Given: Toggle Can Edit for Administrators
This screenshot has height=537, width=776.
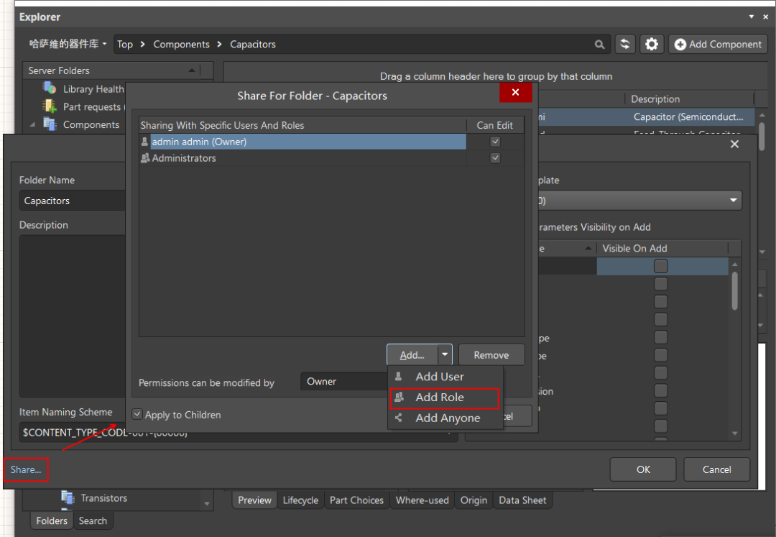Looking at the screenshot, I should (x=495, y=158).
